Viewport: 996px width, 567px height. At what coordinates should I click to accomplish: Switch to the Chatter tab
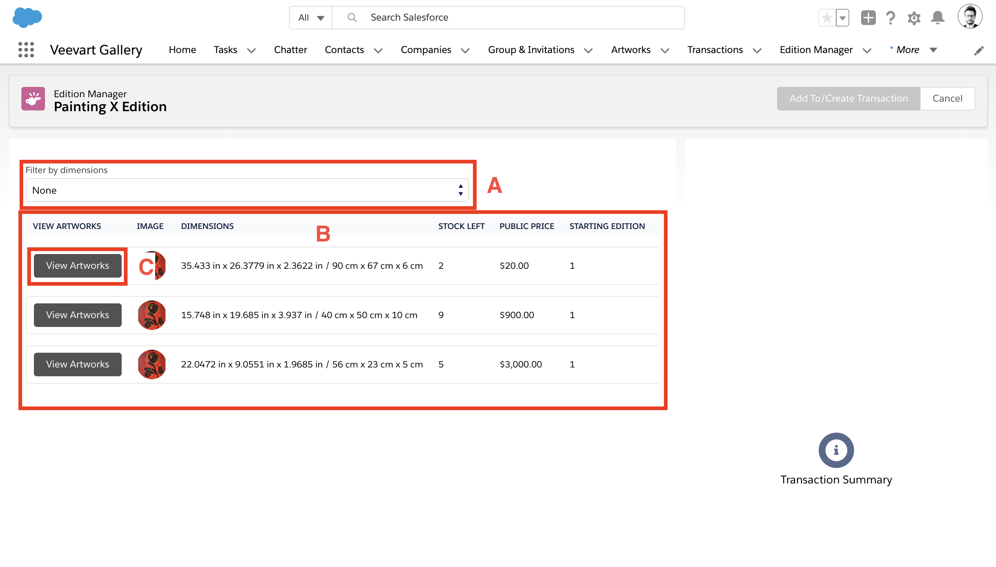click(290, 49)
